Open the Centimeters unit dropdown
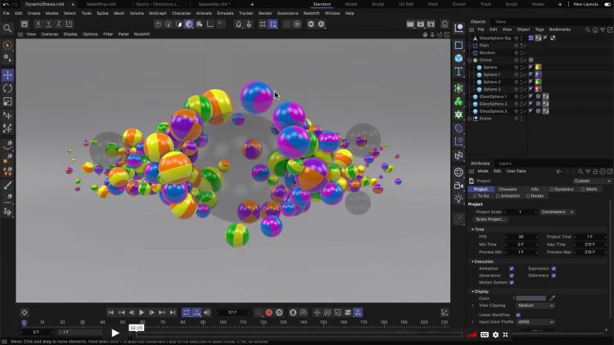Viewport: 614px width, 345px height. (558, 212)
